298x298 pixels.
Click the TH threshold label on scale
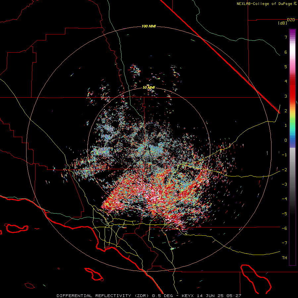[284, 258]
